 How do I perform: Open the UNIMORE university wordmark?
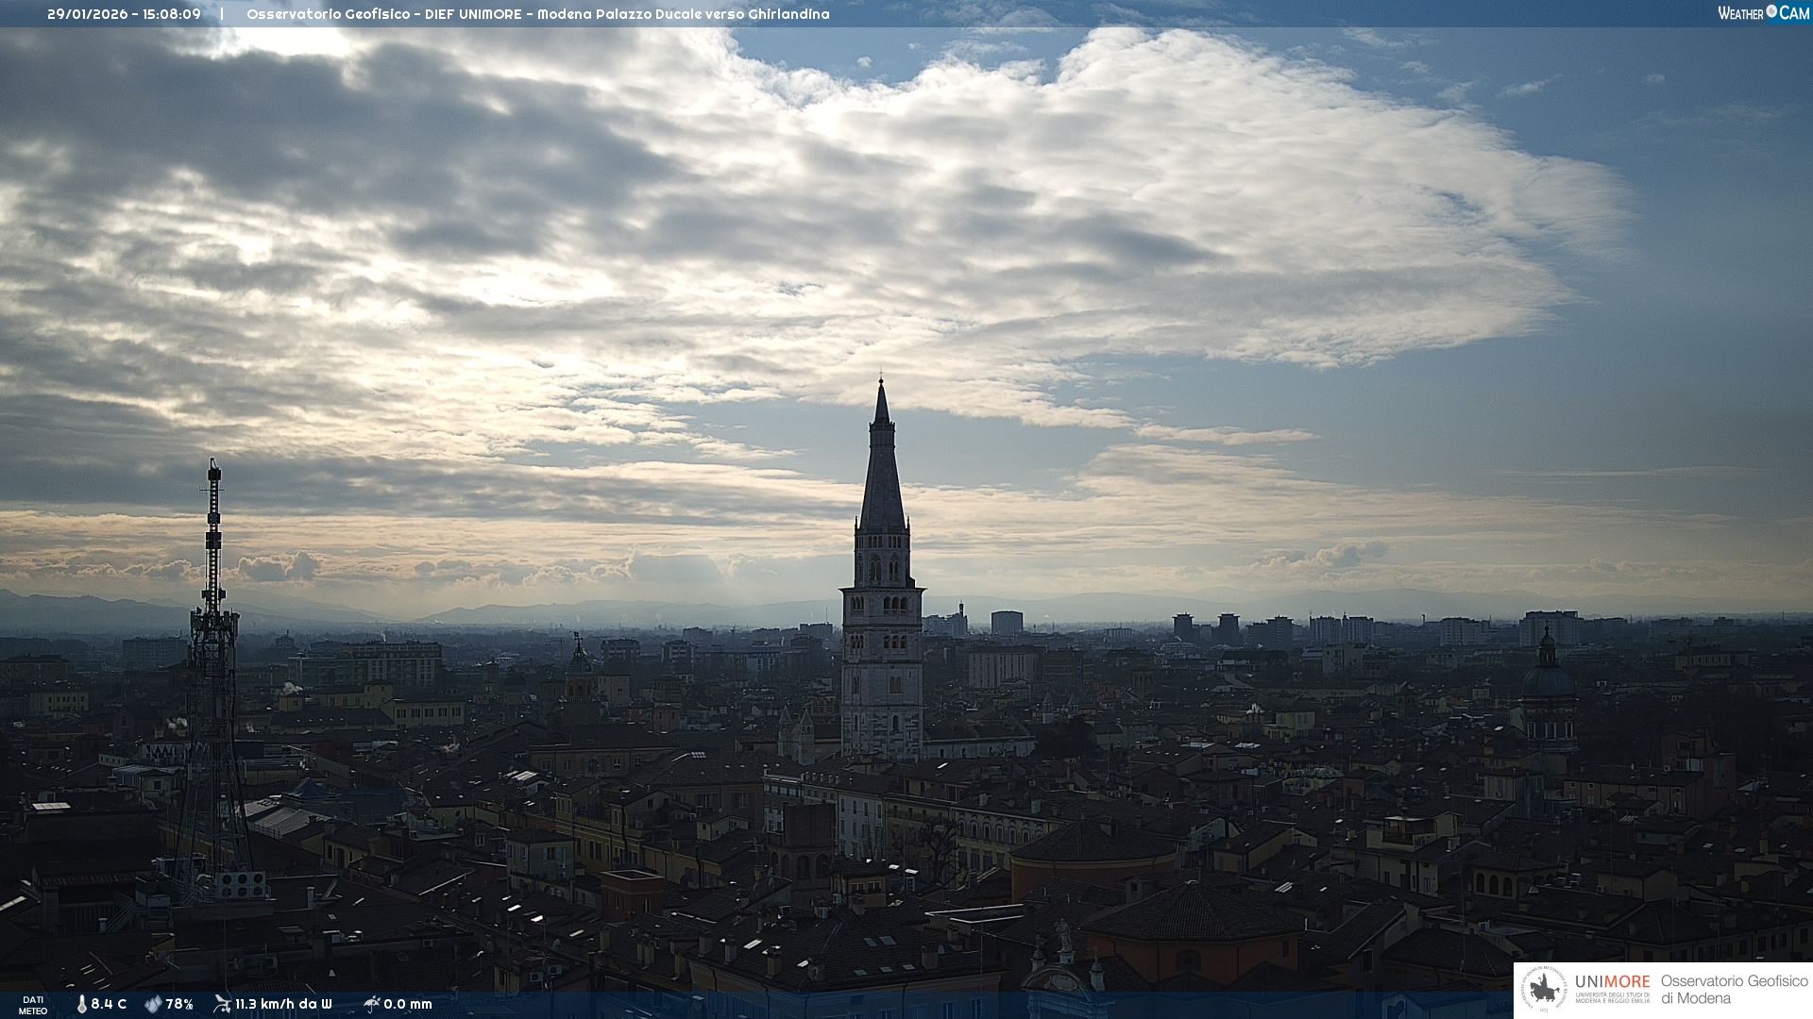click(1612, 982)
